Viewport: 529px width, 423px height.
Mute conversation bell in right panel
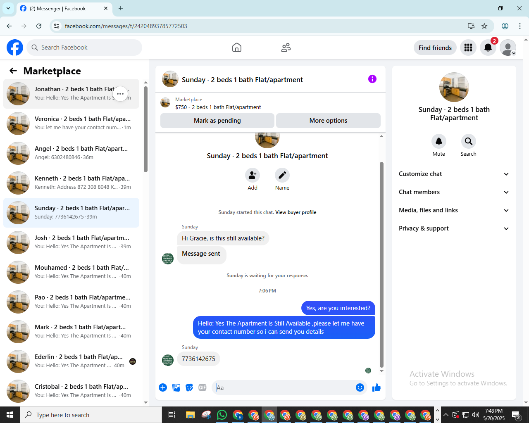click(x=439, y=142)
